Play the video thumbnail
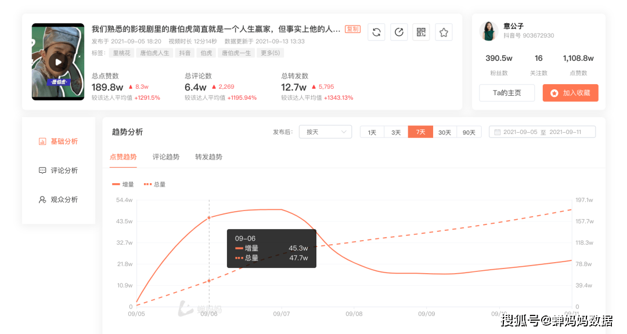 click(57, 62)
